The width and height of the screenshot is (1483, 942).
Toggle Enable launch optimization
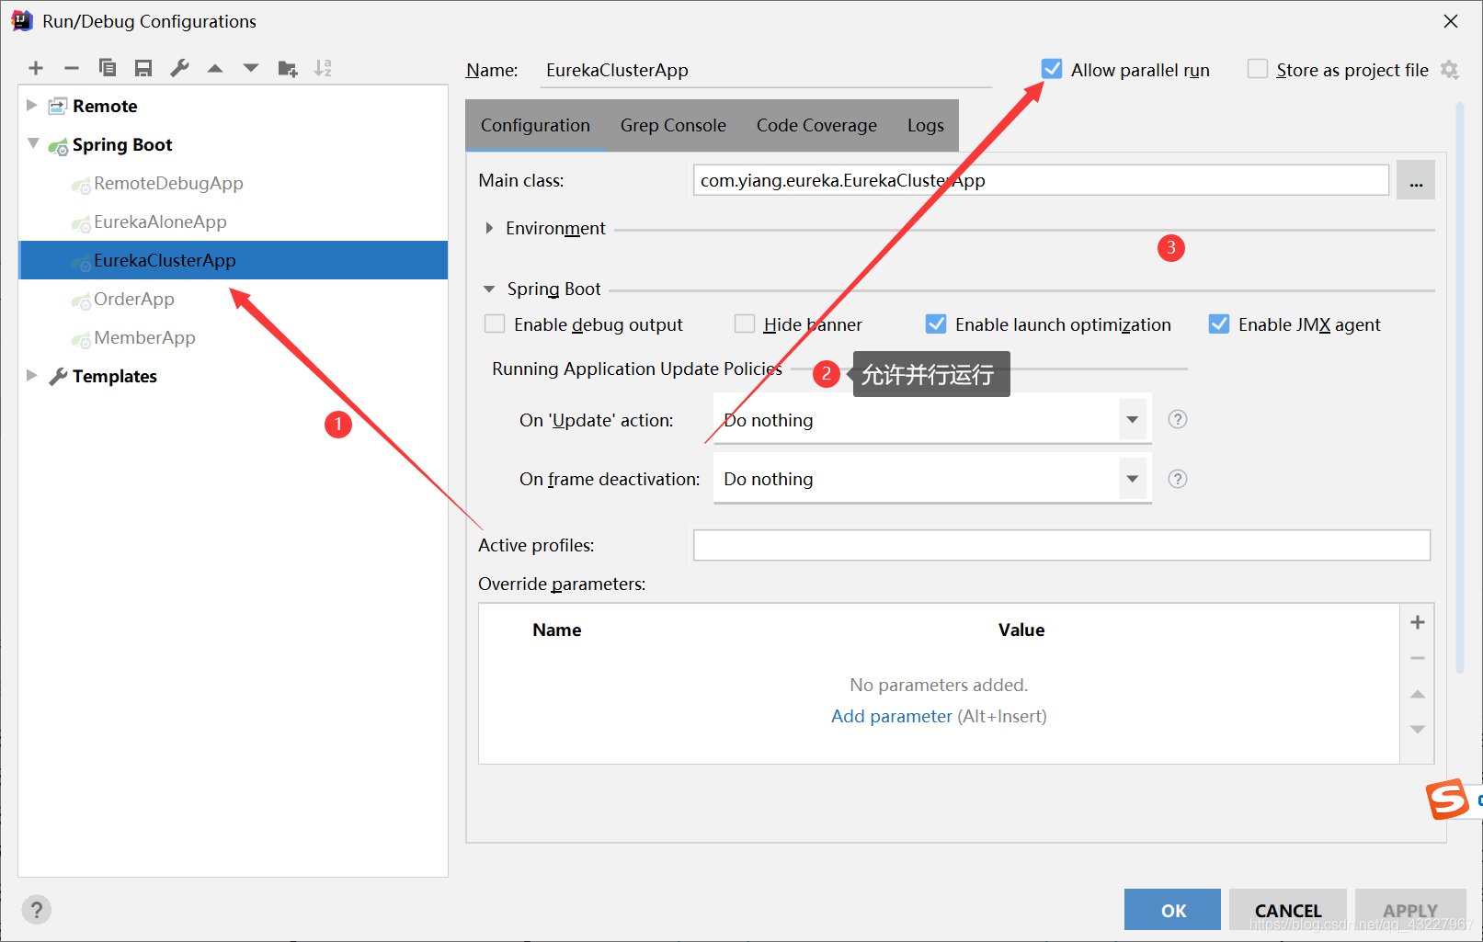pos(936,323)
